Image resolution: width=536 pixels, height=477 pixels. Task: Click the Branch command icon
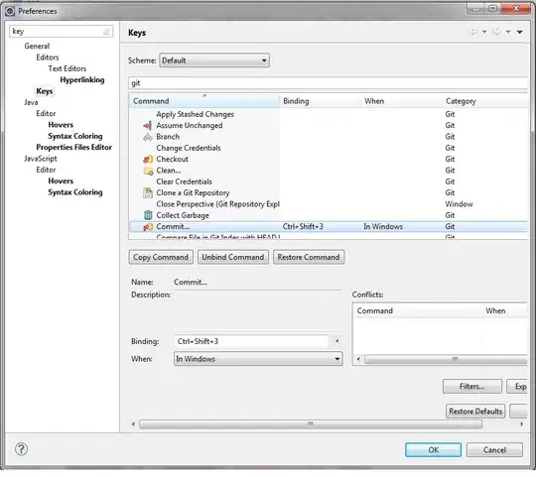coord(147,137)
